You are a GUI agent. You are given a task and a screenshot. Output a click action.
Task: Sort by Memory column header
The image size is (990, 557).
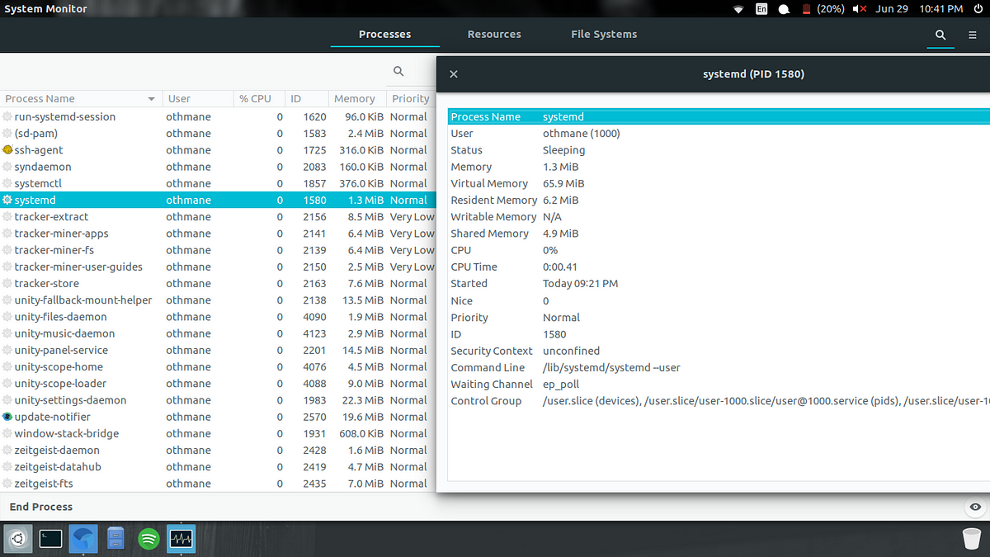(357, 98)
